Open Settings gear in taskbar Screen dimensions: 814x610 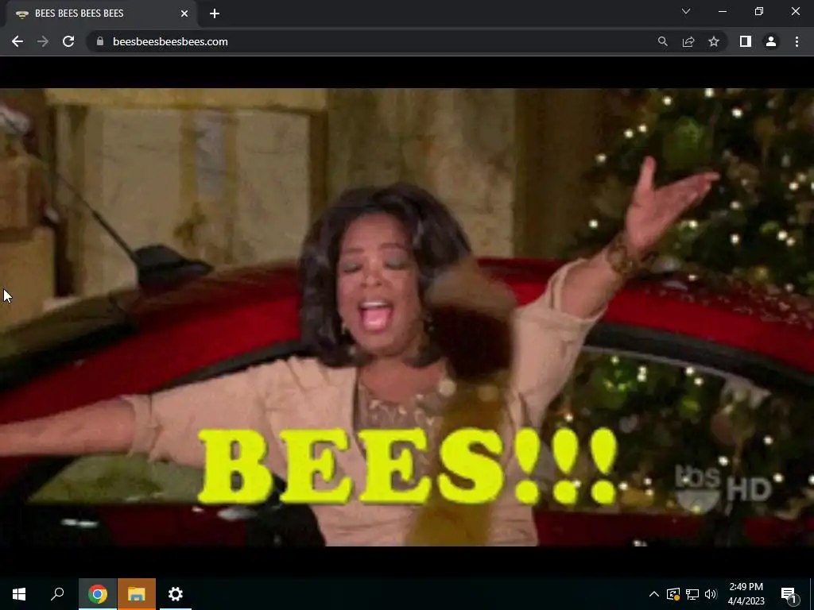click(176, 594)
